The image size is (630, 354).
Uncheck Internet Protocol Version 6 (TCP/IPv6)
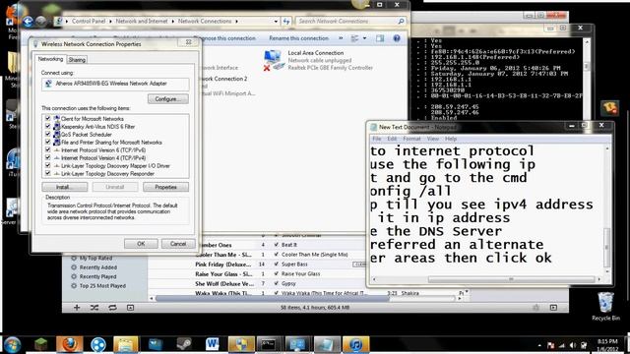pyautogui.click(x=48, y=149)
